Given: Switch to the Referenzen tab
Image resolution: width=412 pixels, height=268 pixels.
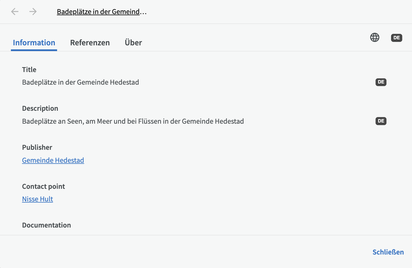Looking at the screenshot, I should [x=90, y=43].
